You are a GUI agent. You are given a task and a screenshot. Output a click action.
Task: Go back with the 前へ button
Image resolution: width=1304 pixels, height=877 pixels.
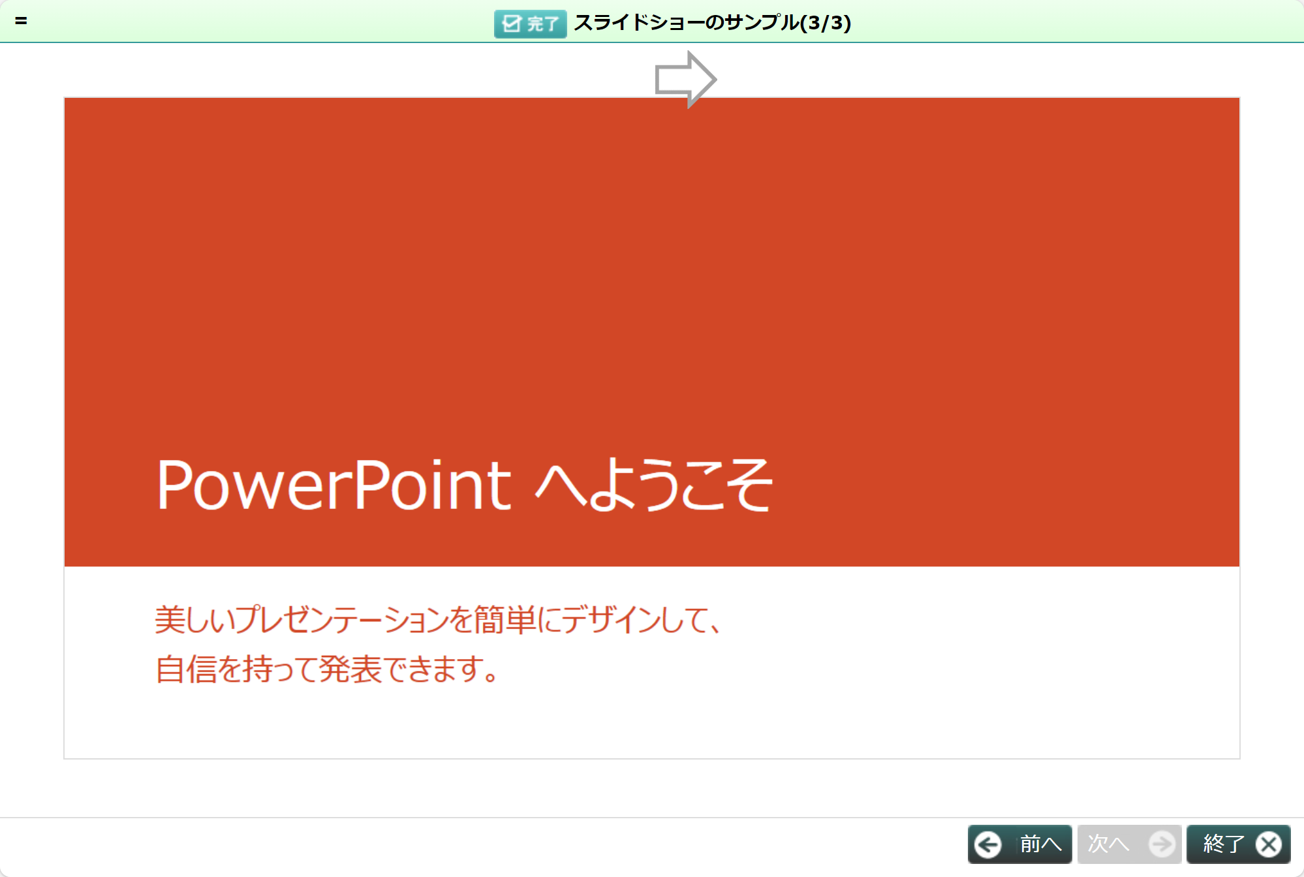[x=1019, y=844]
